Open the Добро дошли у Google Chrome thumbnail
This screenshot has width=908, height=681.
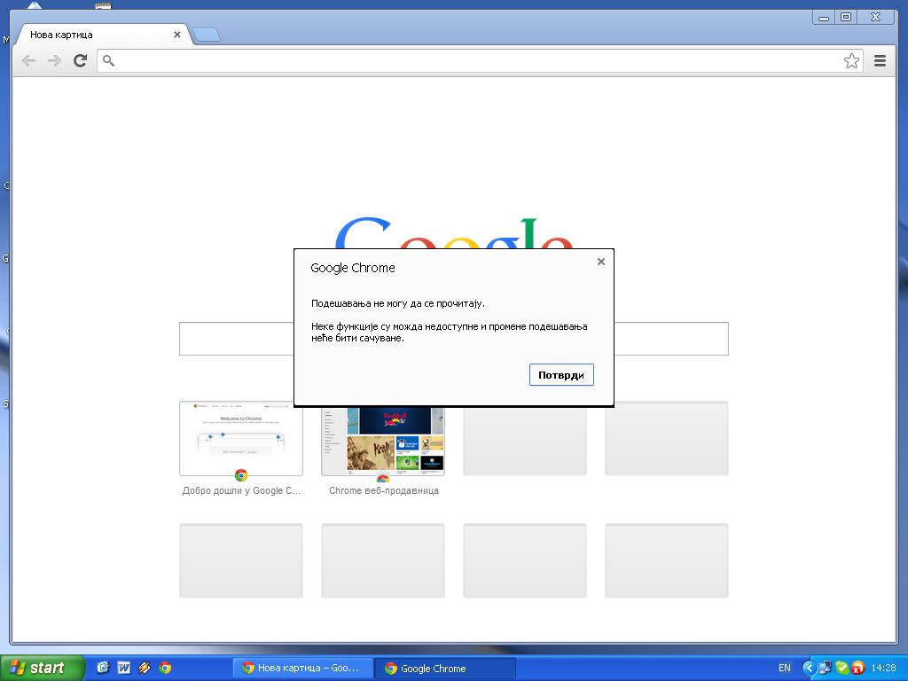click(x=241, y=438)
